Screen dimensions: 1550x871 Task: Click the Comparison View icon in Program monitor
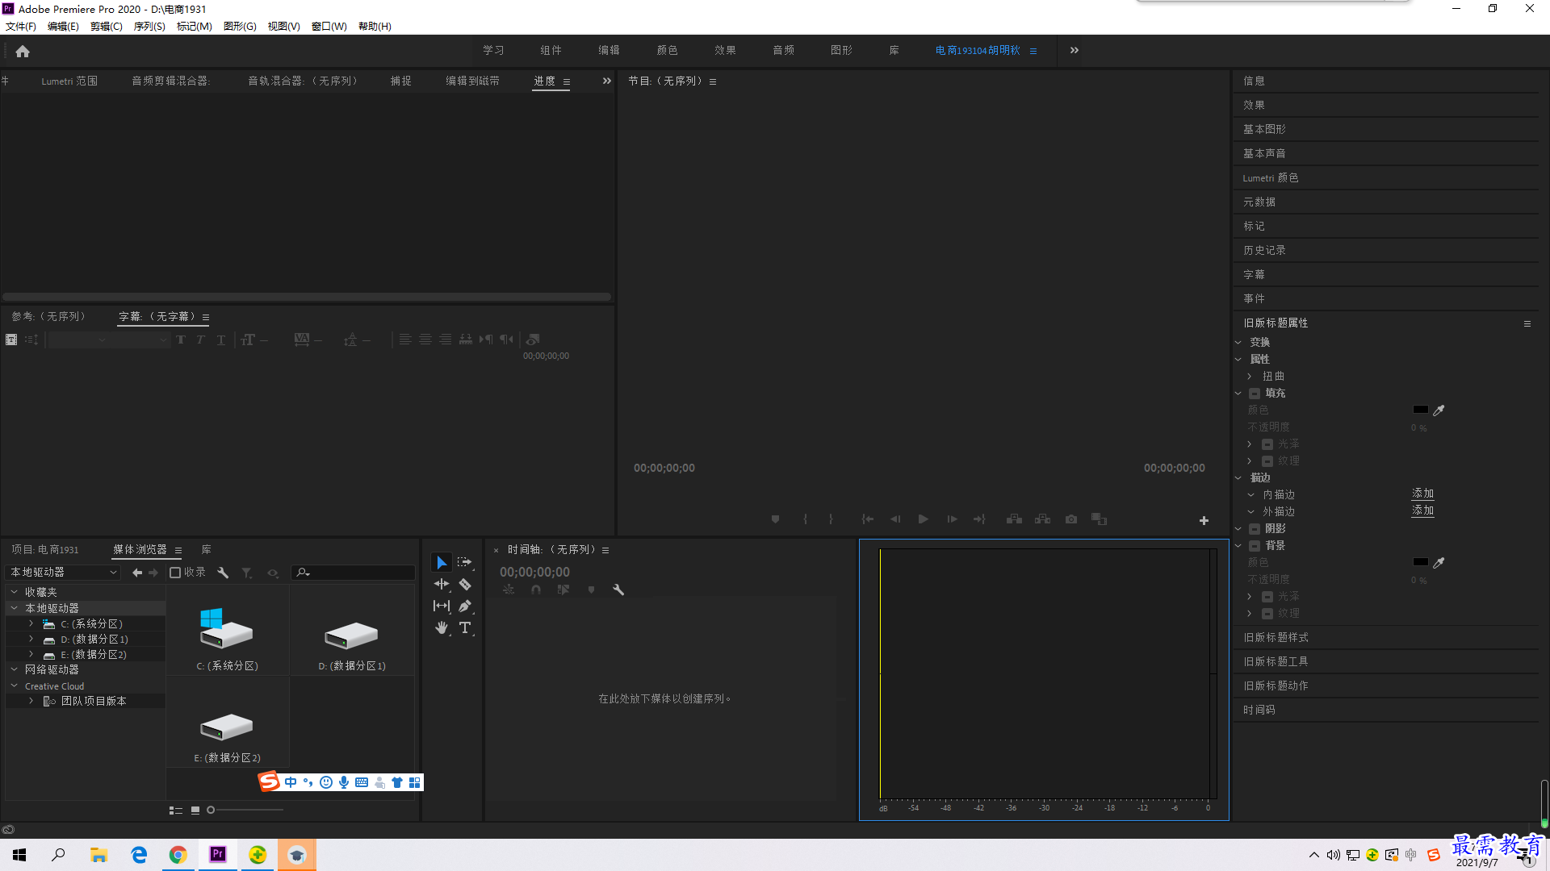point(1100,519)
